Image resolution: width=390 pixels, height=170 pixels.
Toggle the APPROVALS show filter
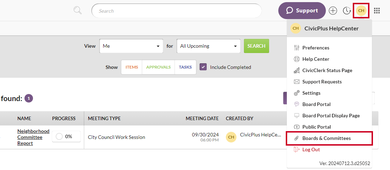158,67
